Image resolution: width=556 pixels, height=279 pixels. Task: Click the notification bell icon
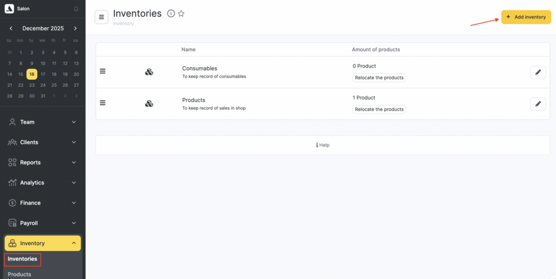coord(75,9)
